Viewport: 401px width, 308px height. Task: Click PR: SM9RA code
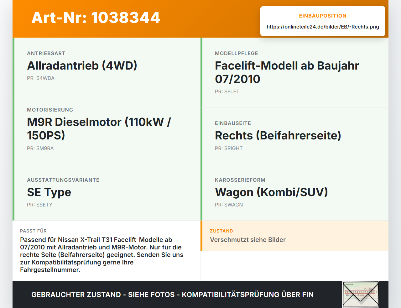click(40, 148)
